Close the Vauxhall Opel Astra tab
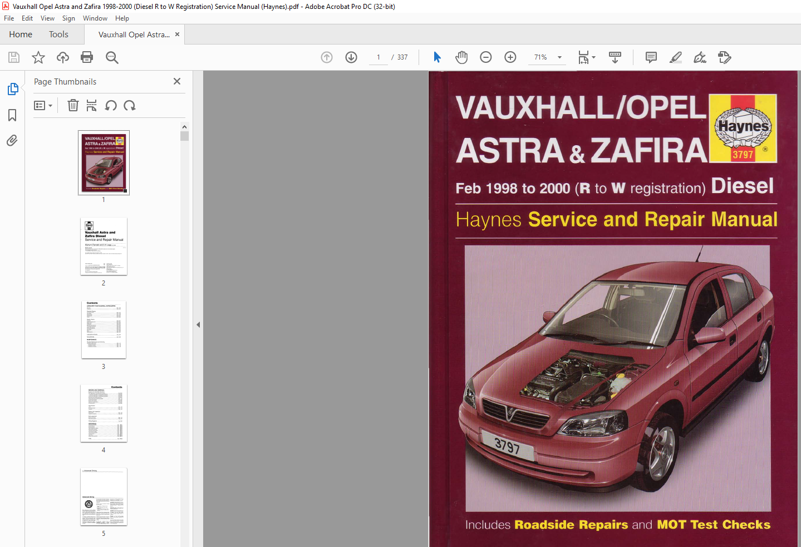The image size is (801, 547). (x=177, y=34)
